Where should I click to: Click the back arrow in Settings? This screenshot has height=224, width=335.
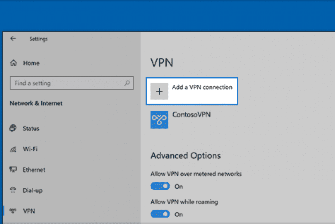(x=13, y=39)
